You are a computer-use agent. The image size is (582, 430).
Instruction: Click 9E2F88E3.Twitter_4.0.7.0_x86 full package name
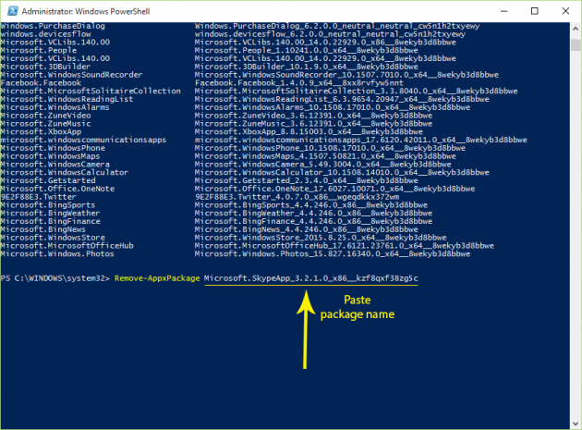297,197
